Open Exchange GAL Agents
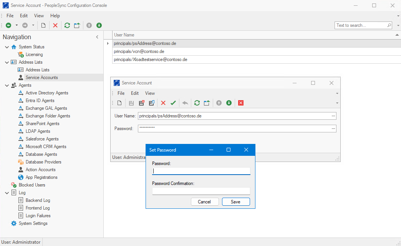Image resolution: width=401 pixels, height=246 pixels. [46, 108]
